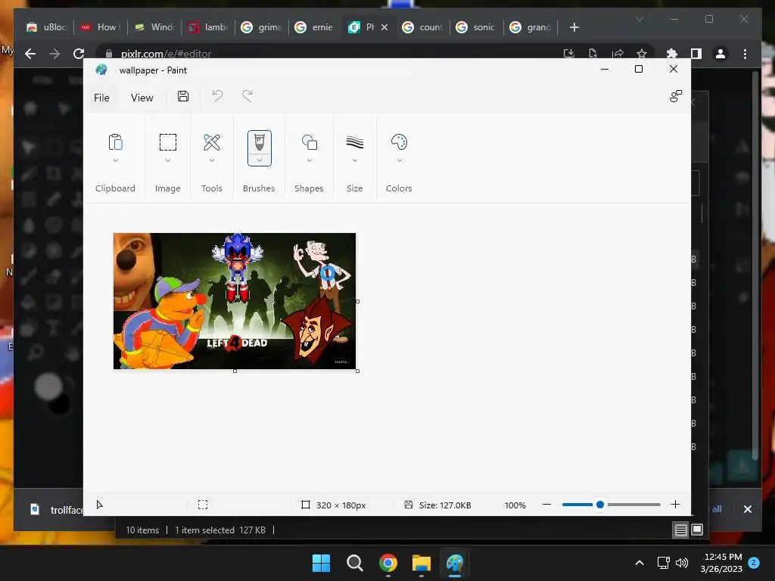
Task: Click Chrome's back arrow
Action: (x=30, y=54)
